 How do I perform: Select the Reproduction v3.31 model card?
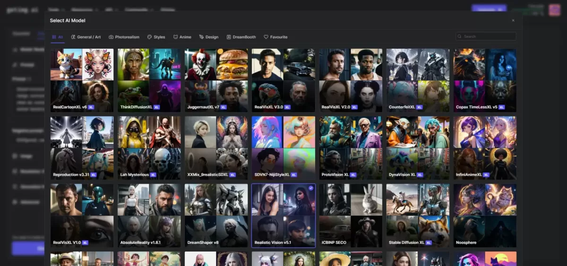point(82,148)
